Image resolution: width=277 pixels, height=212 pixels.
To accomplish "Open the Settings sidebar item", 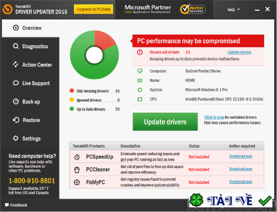I will click(x=30, y=139).
